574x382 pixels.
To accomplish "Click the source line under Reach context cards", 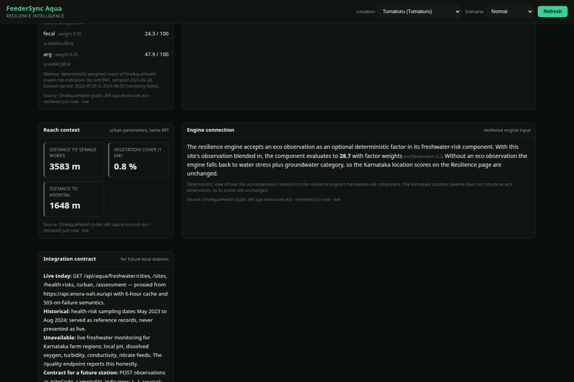I will tap(97, 228).
